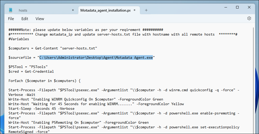Click the $computers = Get-Content line

53,48
